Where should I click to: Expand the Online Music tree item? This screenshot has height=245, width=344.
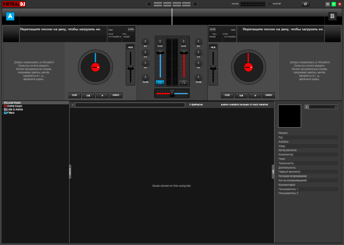coord(3,106)
